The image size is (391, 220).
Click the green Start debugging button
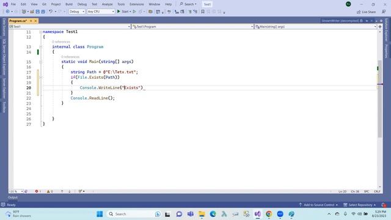119,12
